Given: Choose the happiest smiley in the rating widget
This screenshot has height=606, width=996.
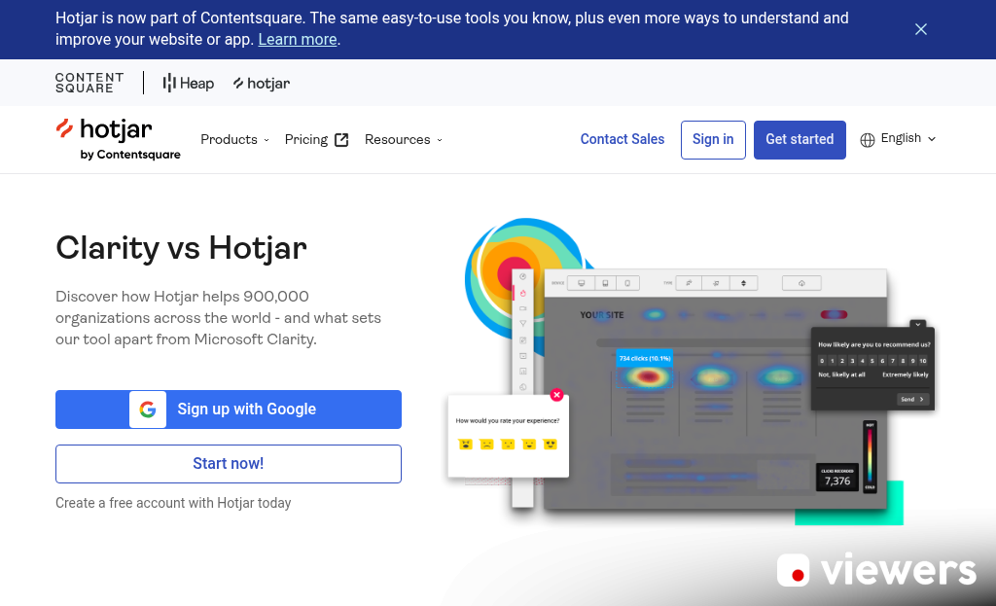Looking at the screenshot, I should tap(550, 445).
